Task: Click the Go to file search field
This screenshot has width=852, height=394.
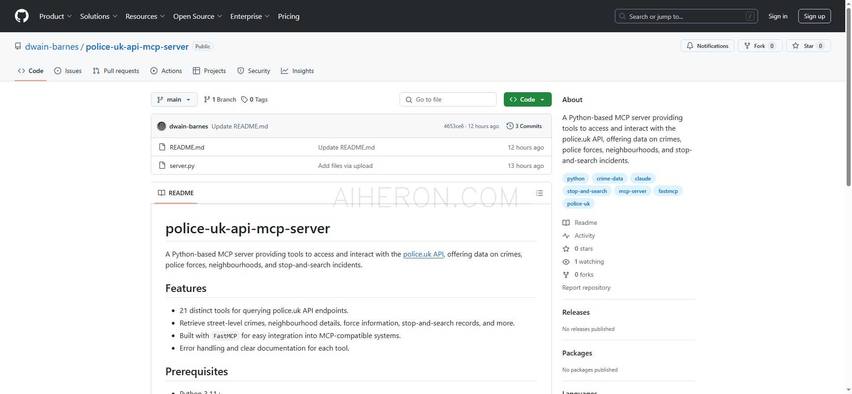Action: coord(448,99)
